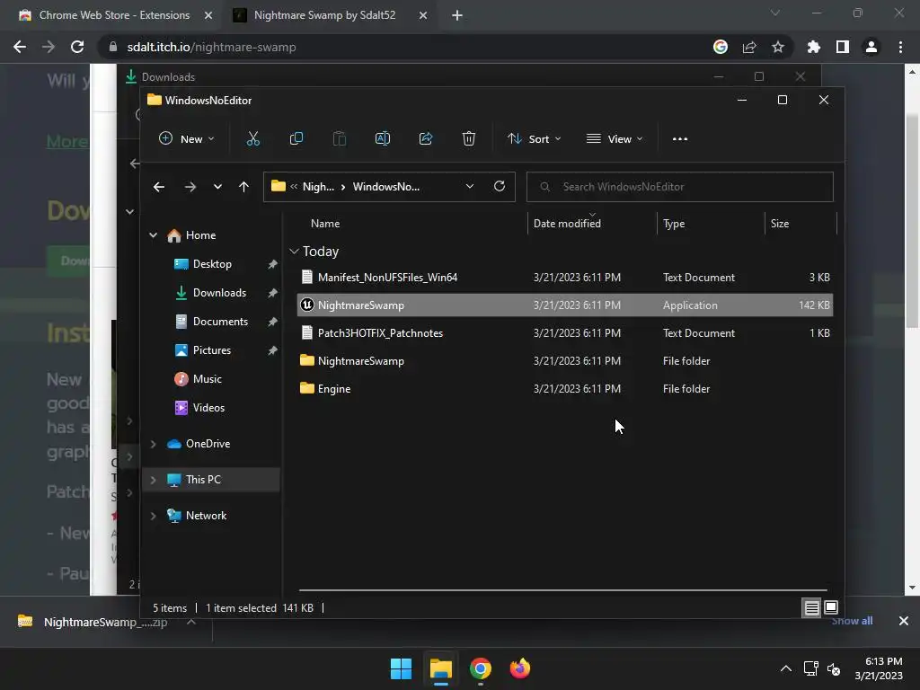This screenshot has width=920, height=690.
Task: Switch to details view layout icon
Action: point(811,608)
